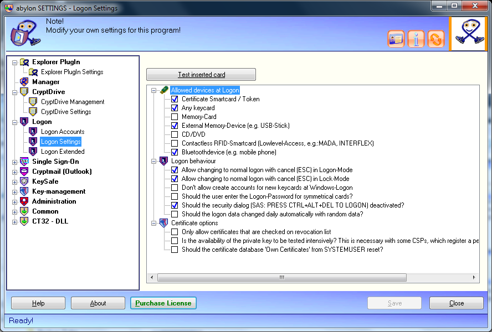Toggle security dialog SAS deactivated checkbox
This screenshot has width=492, height=332.
tap(175, 206)
